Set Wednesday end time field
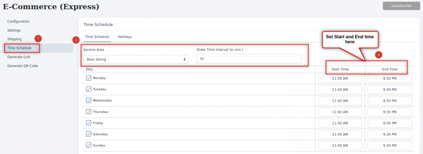The height and width of the screenshot is (154, 423). (x=390, y=101)
